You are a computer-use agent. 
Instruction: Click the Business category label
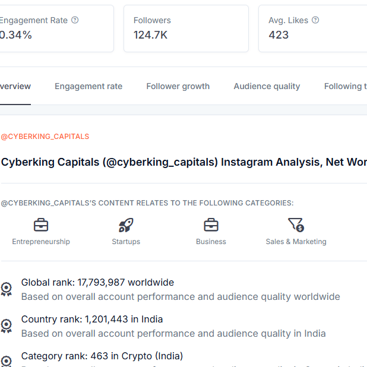pos(211,242)
